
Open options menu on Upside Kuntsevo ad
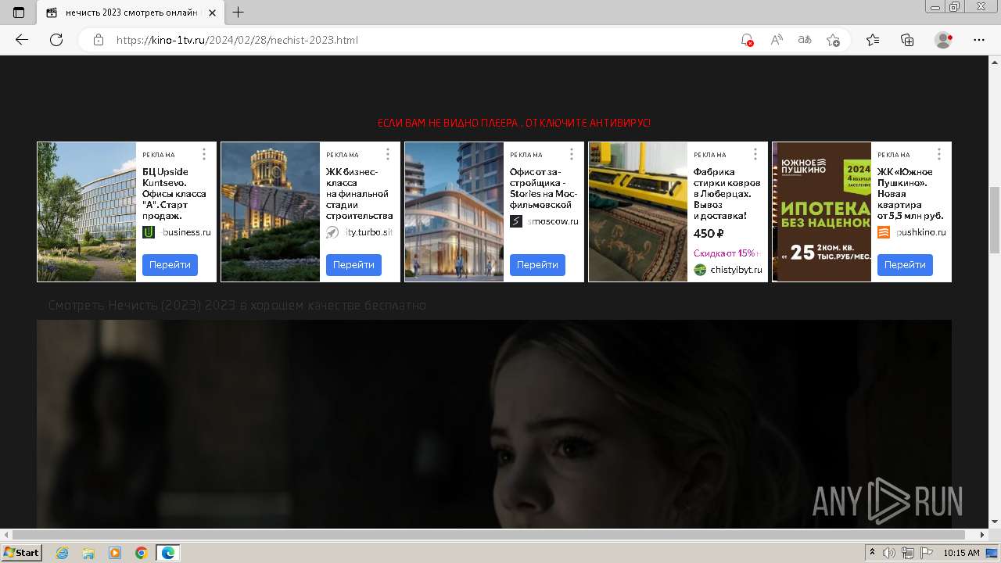(x=204, y=154)
